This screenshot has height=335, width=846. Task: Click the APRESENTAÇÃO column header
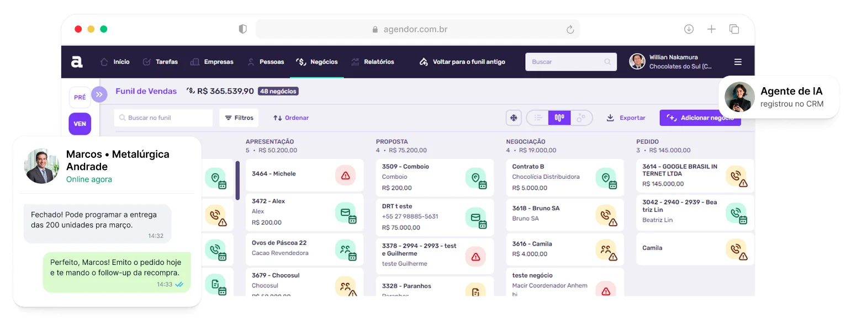(270, 142)
